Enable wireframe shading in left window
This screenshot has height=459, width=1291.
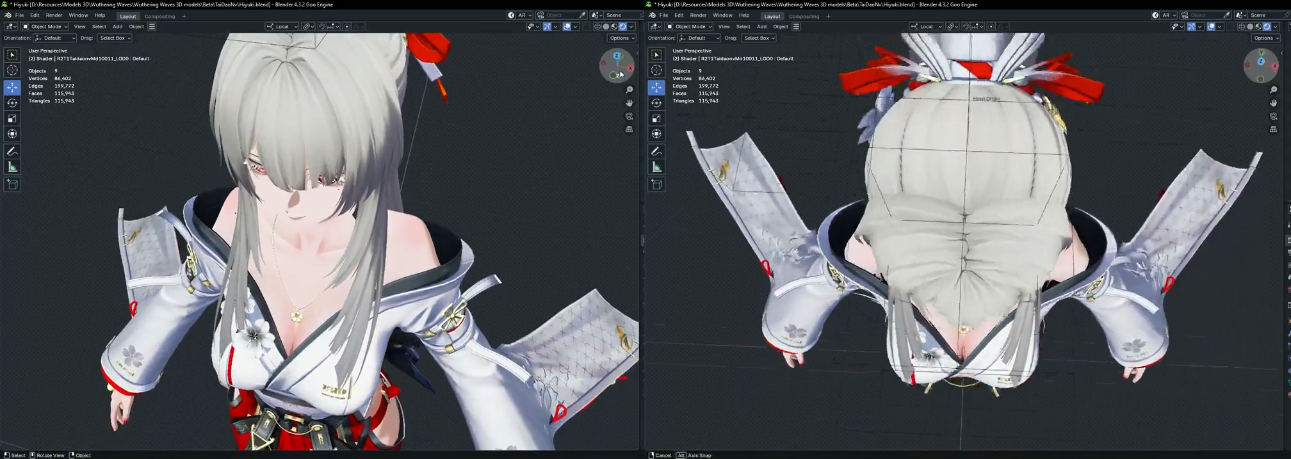[597, 27]
